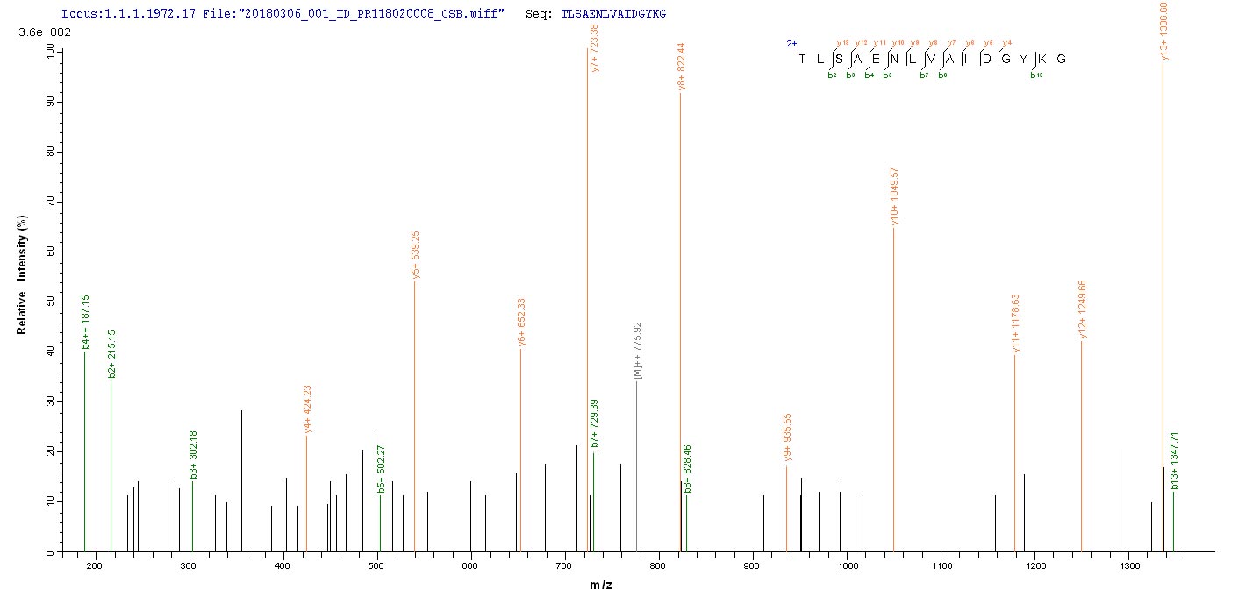Screen dimensions: 1260x604
Task: Select the b3+ 302.18 peak label
Action: (x=194, y=455)
